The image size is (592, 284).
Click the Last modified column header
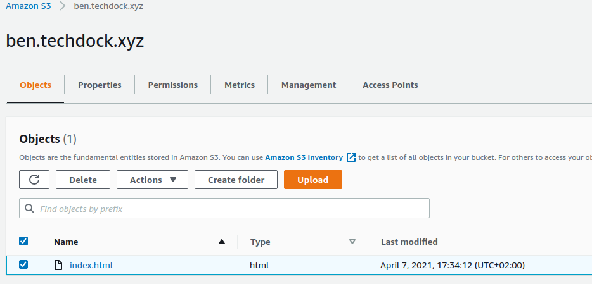[x=409, y=242]
